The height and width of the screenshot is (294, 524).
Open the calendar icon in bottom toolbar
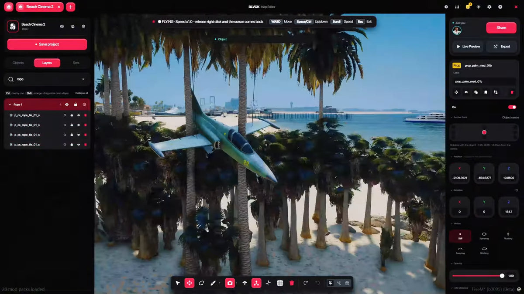point(347,283)
